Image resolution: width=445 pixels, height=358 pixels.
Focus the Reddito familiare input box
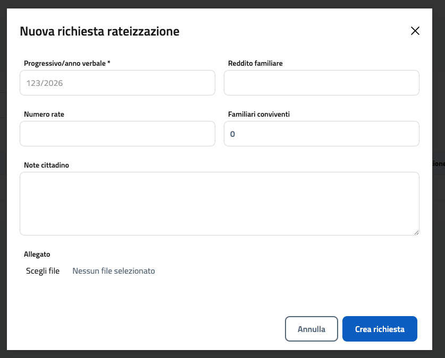[x=321, y=83]
